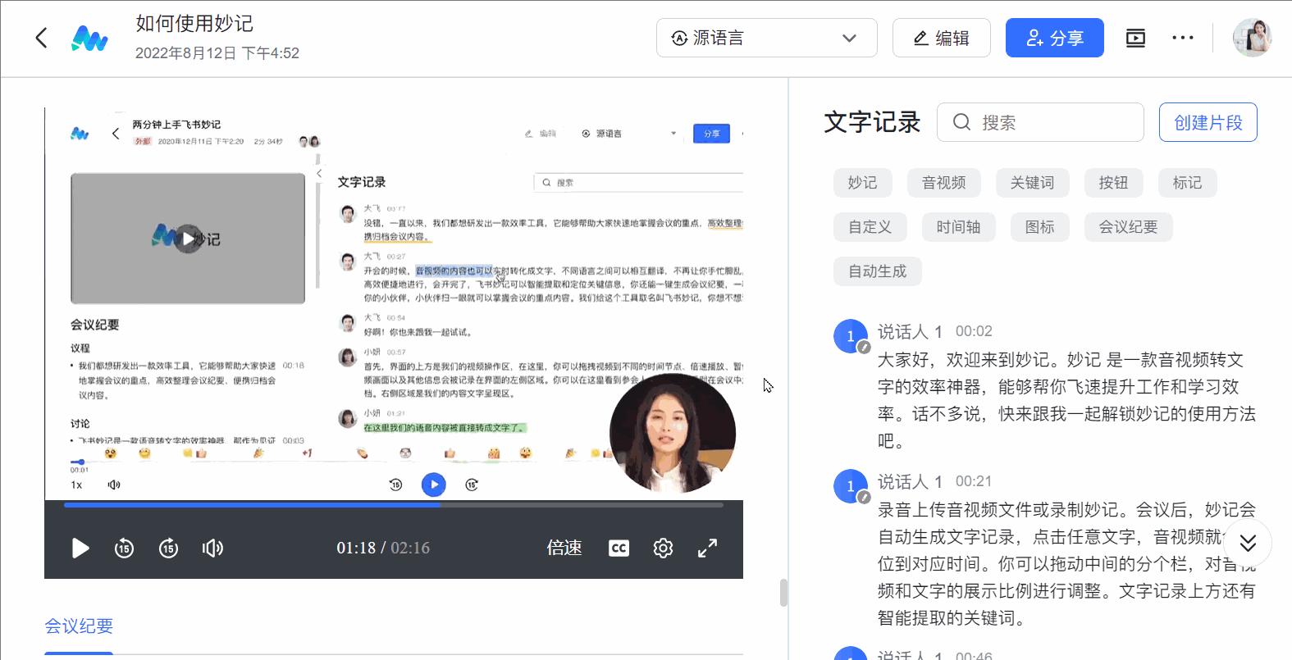1292x660 pixels.
Task: Open the presentation mode icon
Action: (1135, 38)
